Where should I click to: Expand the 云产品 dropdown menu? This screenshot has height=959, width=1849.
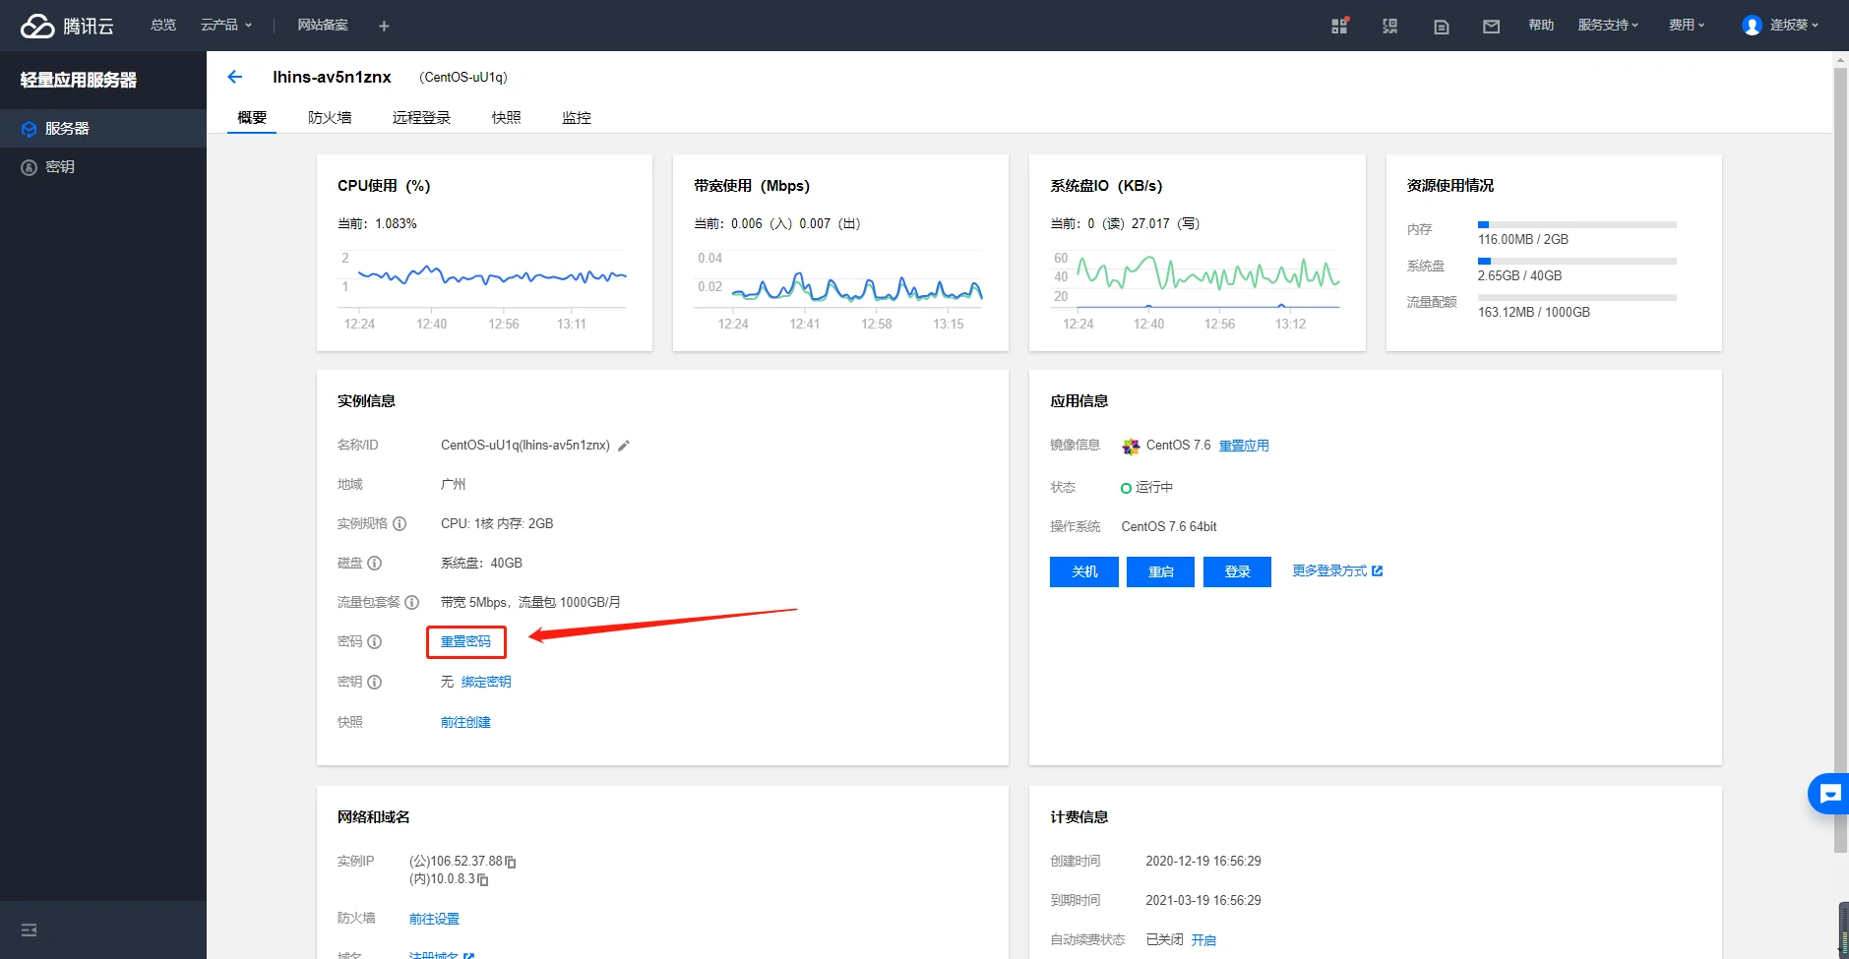226,26
